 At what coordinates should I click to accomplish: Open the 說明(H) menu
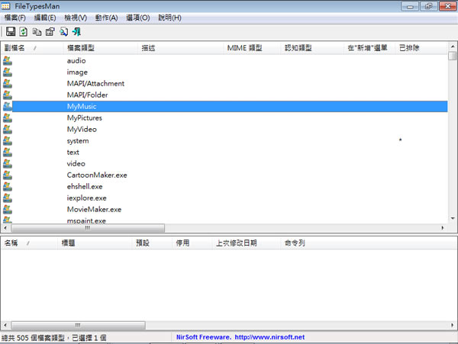[169, 18]
